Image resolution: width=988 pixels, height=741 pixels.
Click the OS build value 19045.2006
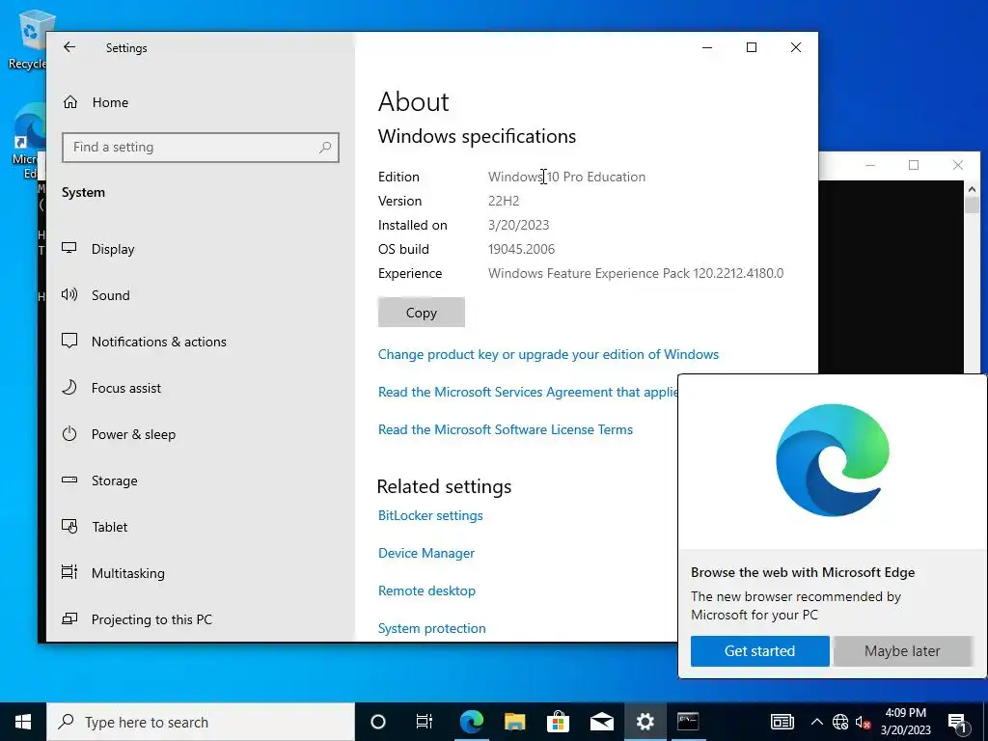click(521, 250)
